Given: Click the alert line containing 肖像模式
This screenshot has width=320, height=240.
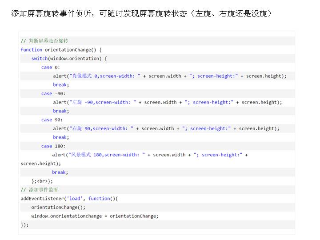Looking at the screenshot, I should click(170, 76).
